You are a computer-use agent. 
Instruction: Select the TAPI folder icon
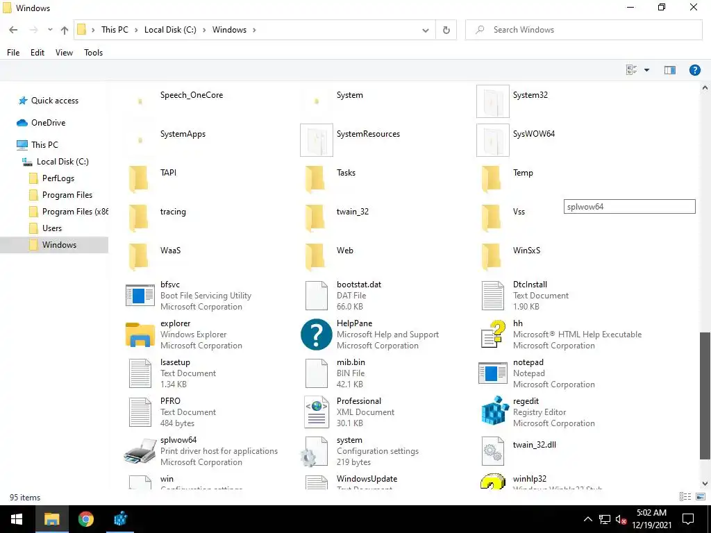pos(138,179)
